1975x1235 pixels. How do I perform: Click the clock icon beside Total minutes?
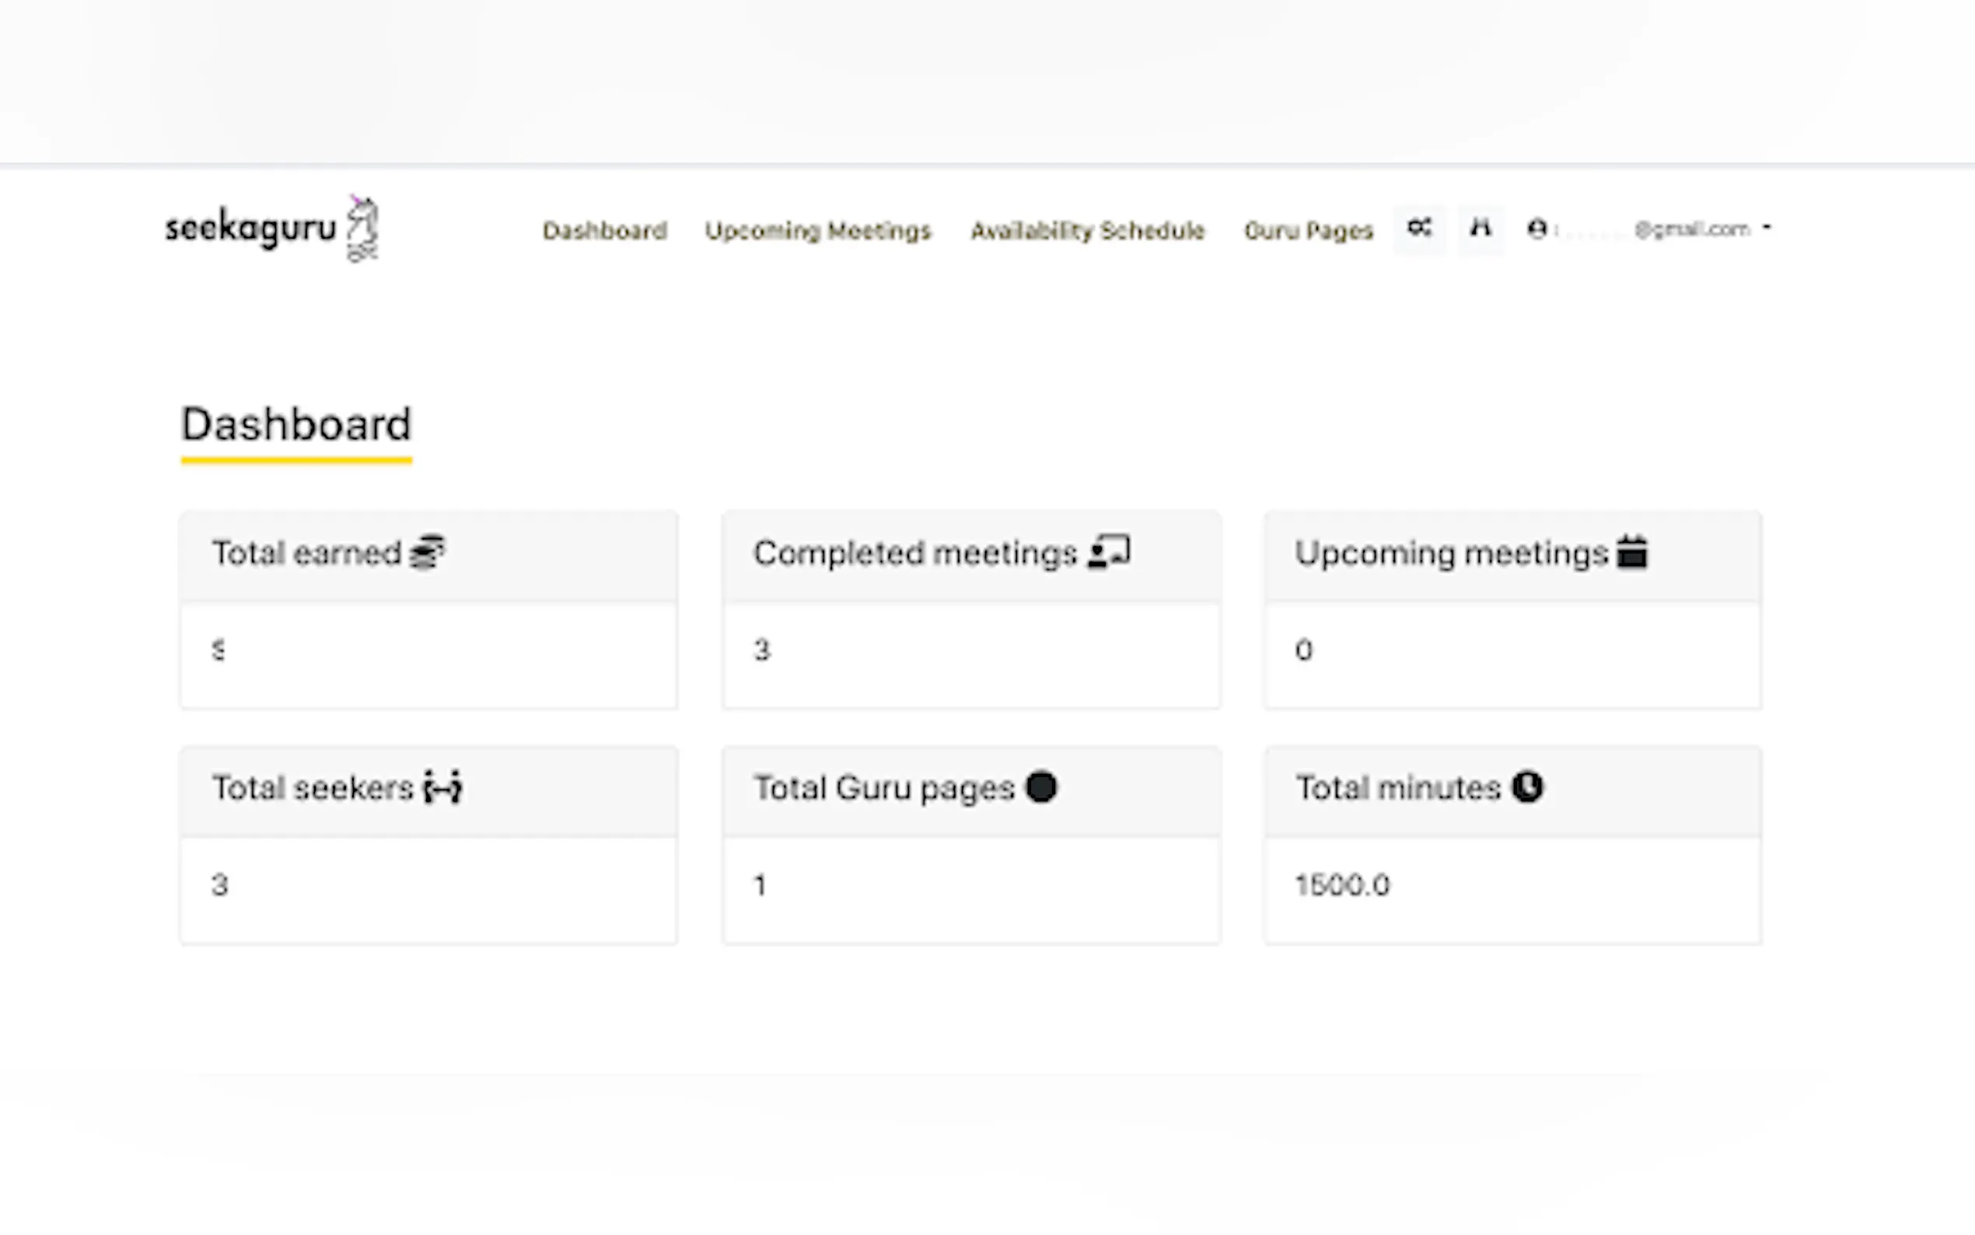coord(1527,787)
